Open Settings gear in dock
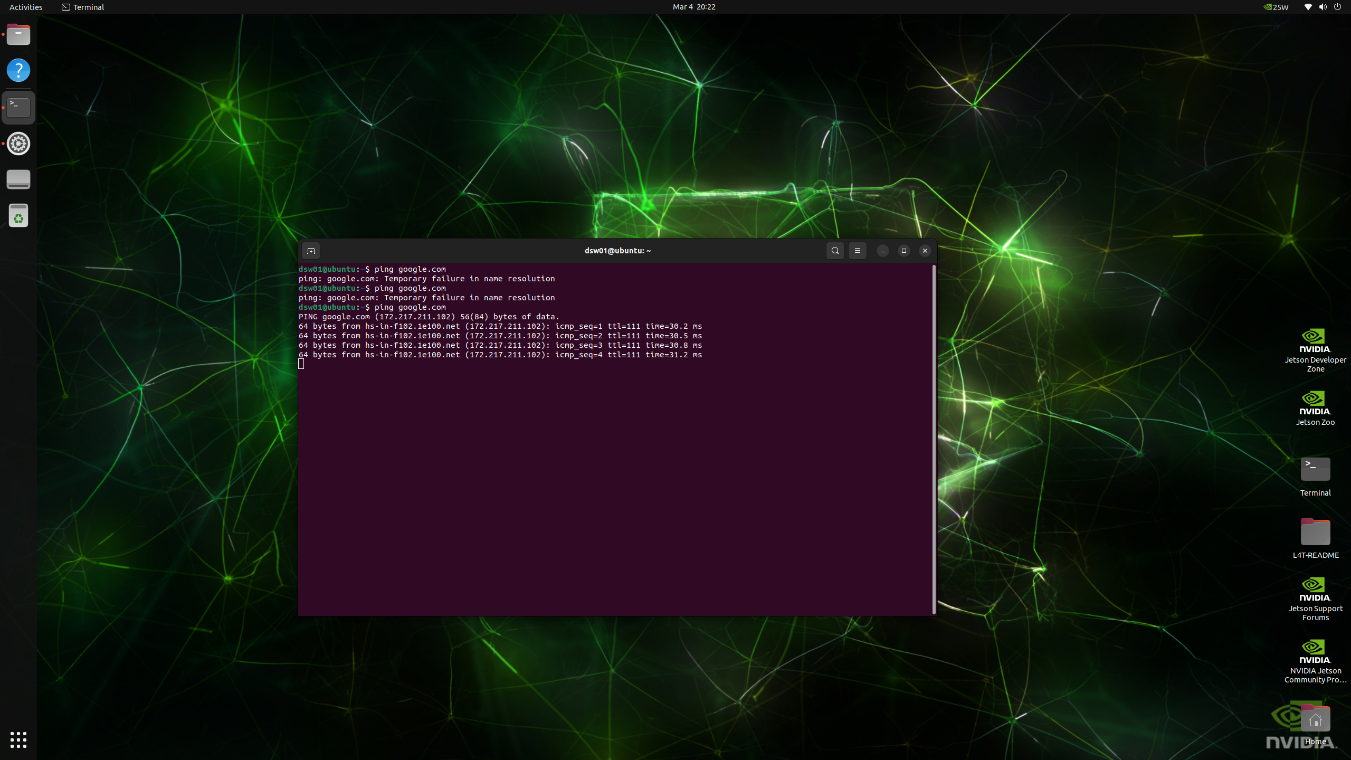This screenshot has height=760, width=1351. pyautogui.click(x=18, y=144)
